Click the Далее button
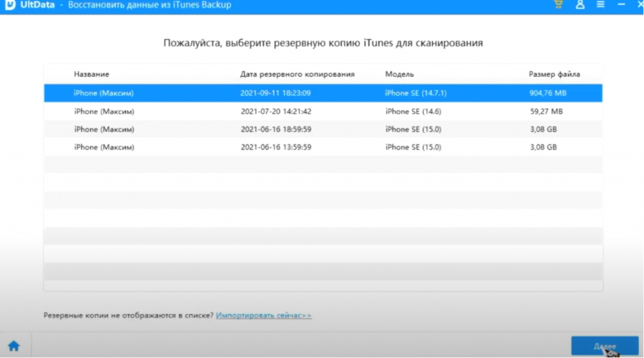 (605, 346)
